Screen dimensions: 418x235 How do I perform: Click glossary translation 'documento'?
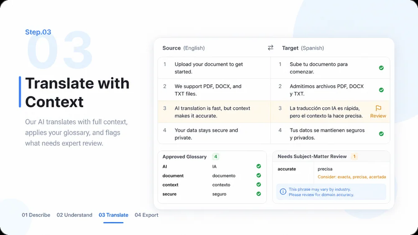click(x=224, y=176)
